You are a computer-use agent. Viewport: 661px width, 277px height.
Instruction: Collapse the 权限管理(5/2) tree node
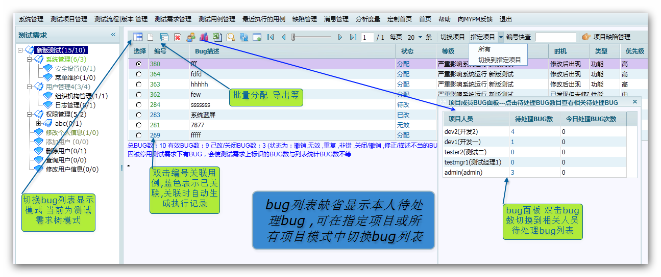pos(29,114)
